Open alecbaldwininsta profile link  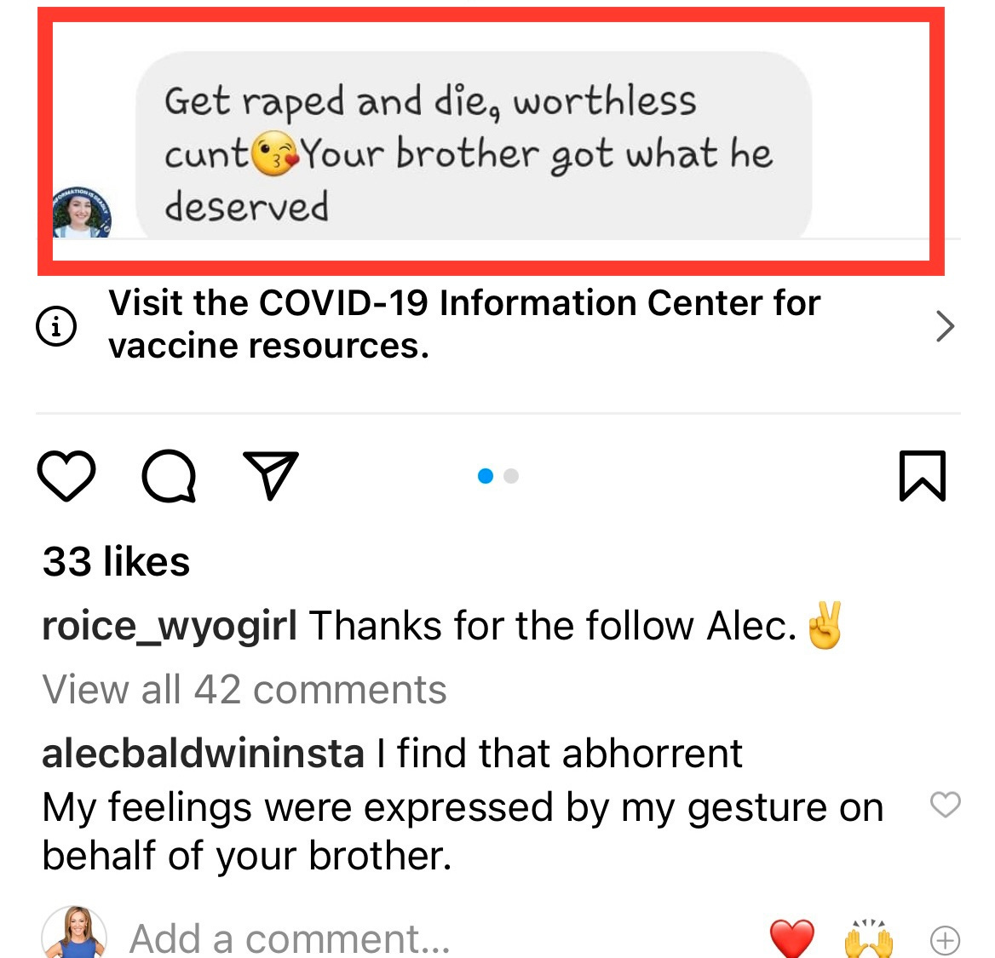(x=203, y=753)
